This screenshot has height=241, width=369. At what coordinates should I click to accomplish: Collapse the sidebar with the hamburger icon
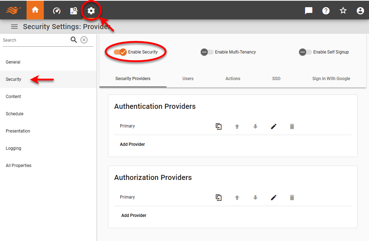click(14, 26)
